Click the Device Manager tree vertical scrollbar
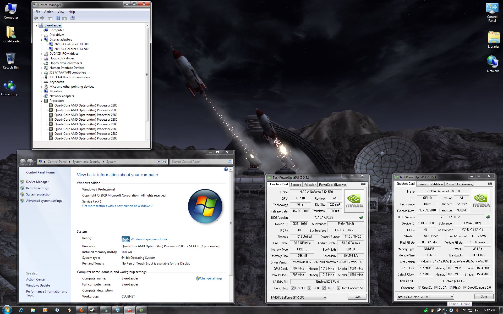Screen dimensions: 503x314 click(147, 75)
